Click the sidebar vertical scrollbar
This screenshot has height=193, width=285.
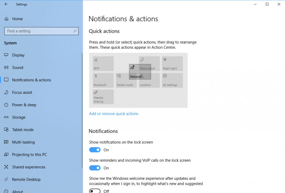pos(82,110)
